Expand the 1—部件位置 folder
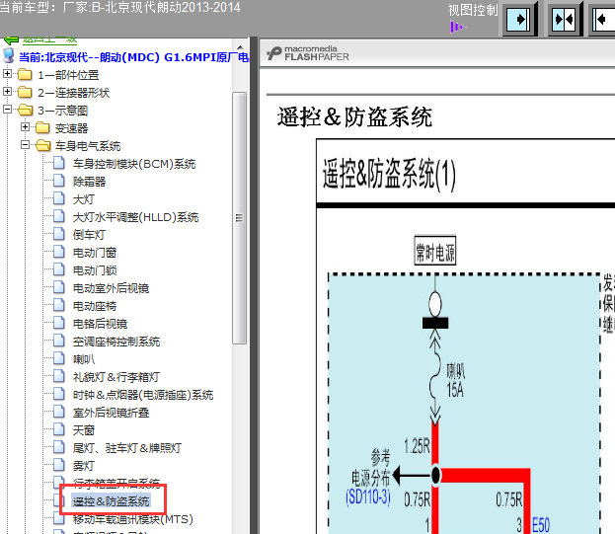The height and width of the screenshot is (534, 615). click(8, 73)
